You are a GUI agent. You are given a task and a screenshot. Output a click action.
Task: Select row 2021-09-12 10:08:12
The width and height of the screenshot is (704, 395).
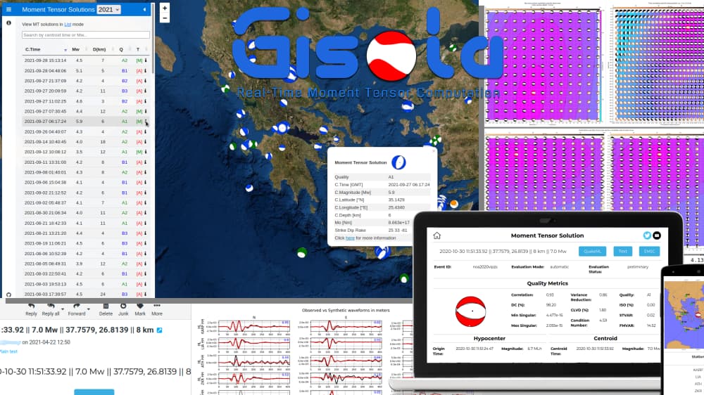click(86, 152)
